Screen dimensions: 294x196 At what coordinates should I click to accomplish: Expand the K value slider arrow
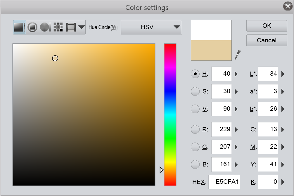pyautogui.click(x=283, y=182)
